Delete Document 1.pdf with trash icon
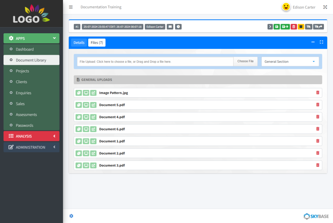Viewport: 333px width, 223px height. [318, 141]
